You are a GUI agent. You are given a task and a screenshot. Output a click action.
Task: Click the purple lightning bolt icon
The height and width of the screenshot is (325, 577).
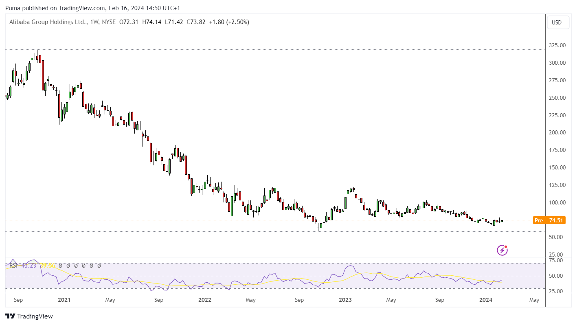click(x=502, y=250)
